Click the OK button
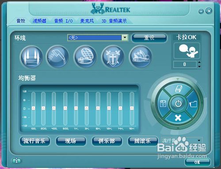The height and width of the screenshot is (169, 221). pyautogui.click(x=198, y=162)
